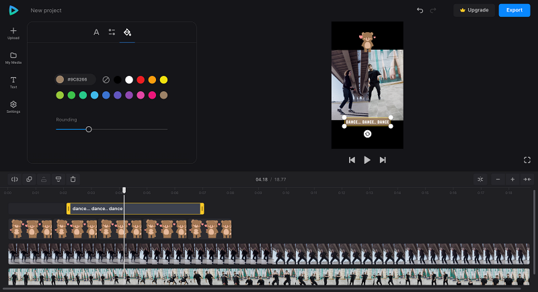Undo the last action
Image resolution: width=538 pixels, height=292 pixels.
(x=420, y=10)
